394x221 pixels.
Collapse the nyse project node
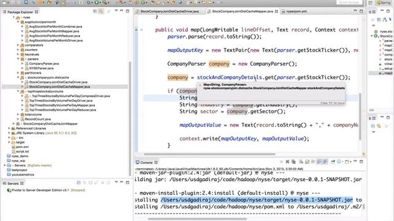tap(14, 17)
